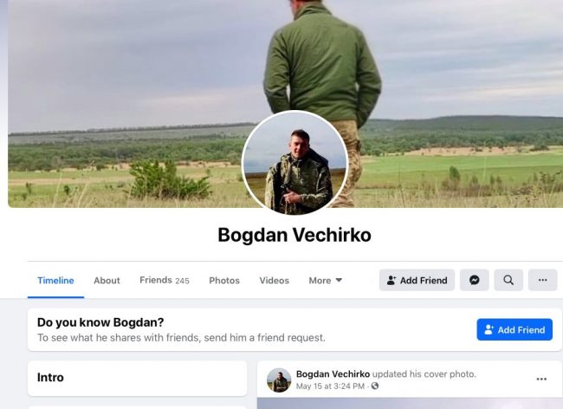Expand the More tab dropdown
The image size is (563, 409).
click(326, 281)
